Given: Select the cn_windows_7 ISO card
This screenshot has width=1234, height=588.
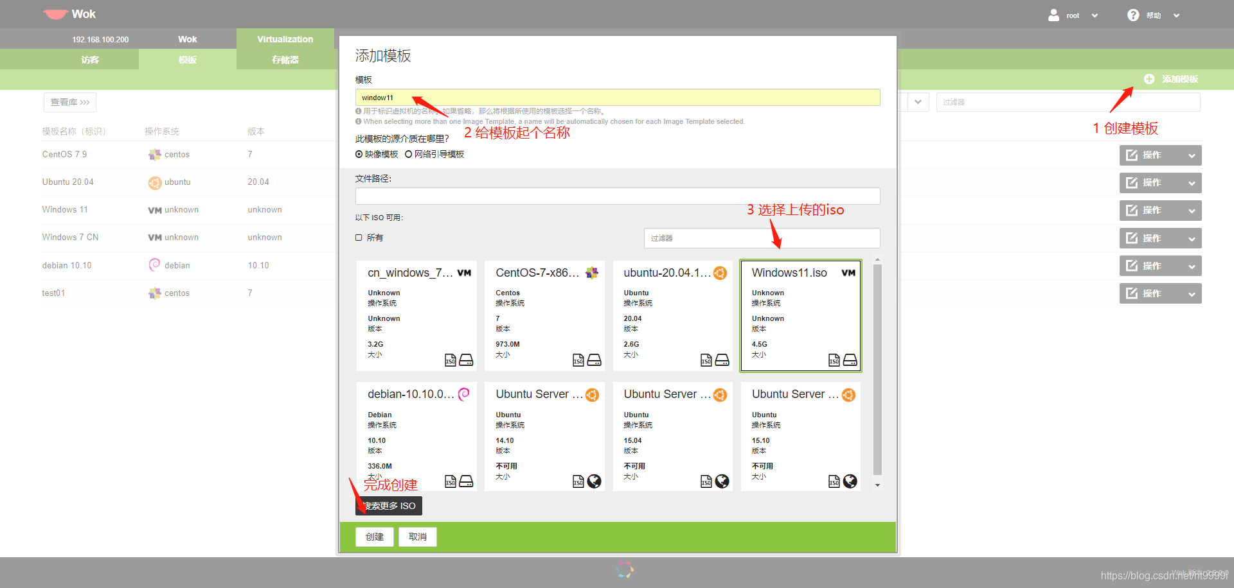Looking at the screenshot, I should tap(416, 316).
